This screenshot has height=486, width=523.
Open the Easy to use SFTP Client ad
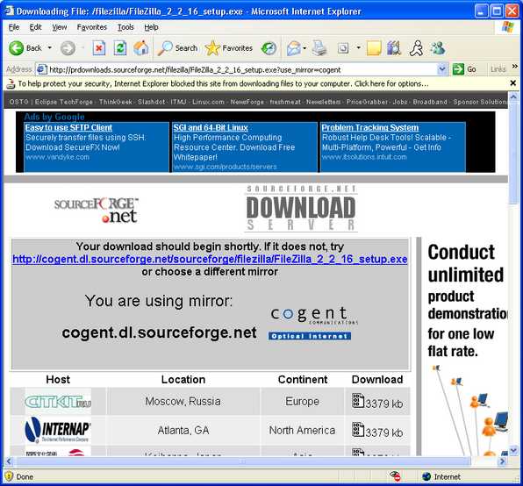68,128
